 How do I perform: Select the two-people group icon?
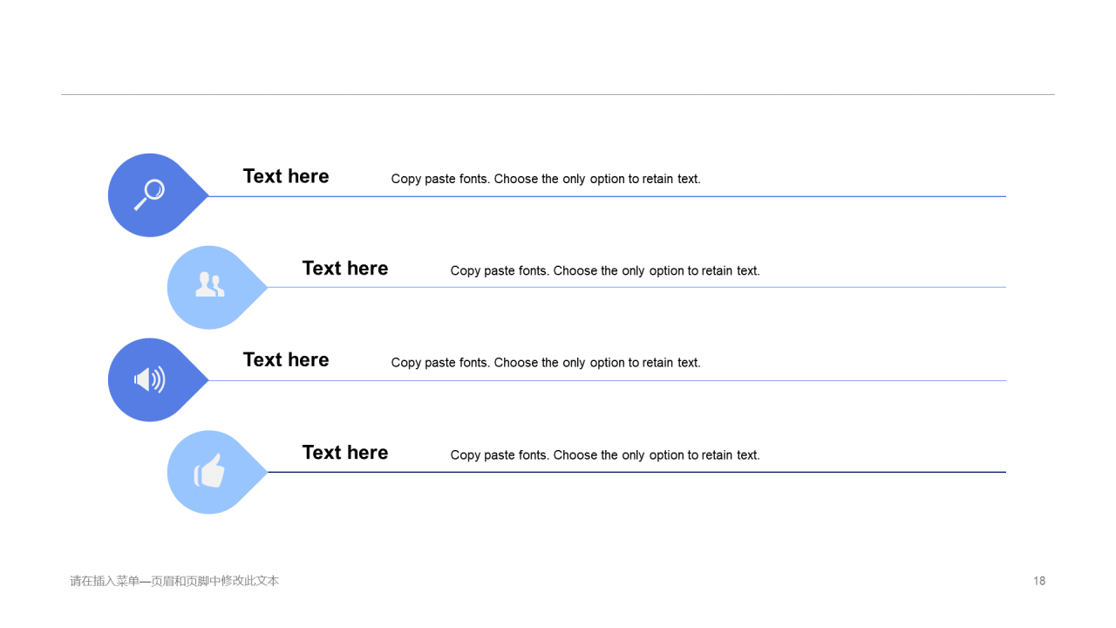[209, 284]
